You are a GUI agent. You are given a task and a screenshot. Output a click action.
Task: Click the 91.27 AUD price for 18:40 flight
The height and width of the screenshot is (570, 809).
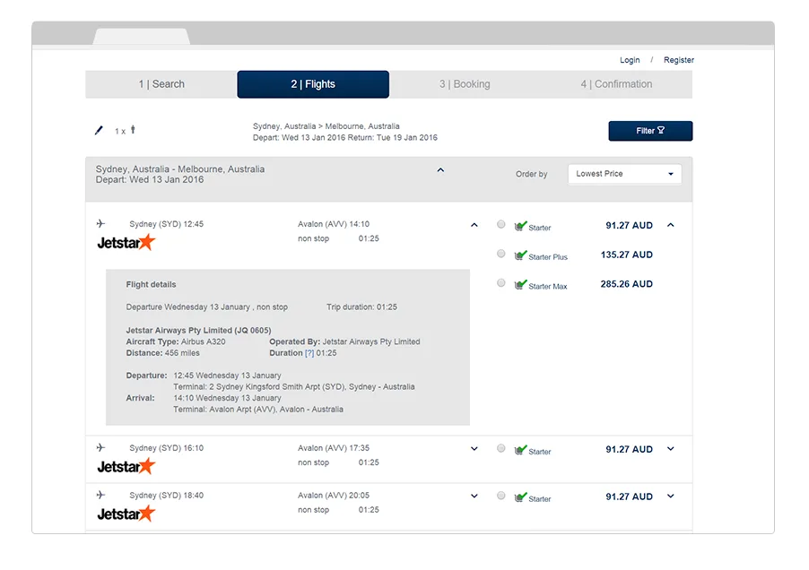click(x=629, y=497)
